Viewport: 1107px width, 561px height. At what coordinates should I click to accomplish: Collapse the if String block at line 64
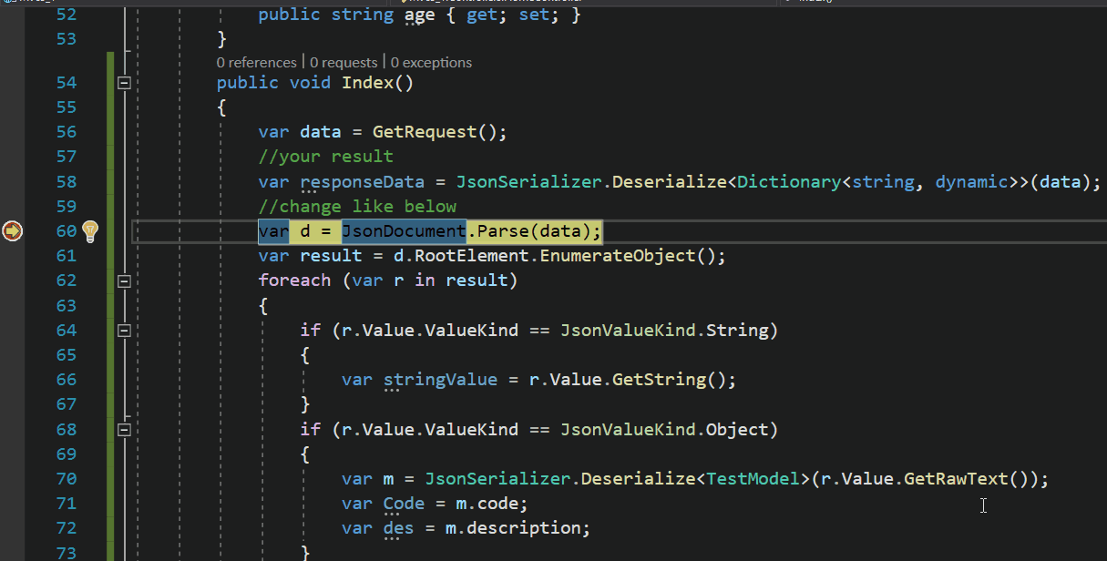point(124,331)
